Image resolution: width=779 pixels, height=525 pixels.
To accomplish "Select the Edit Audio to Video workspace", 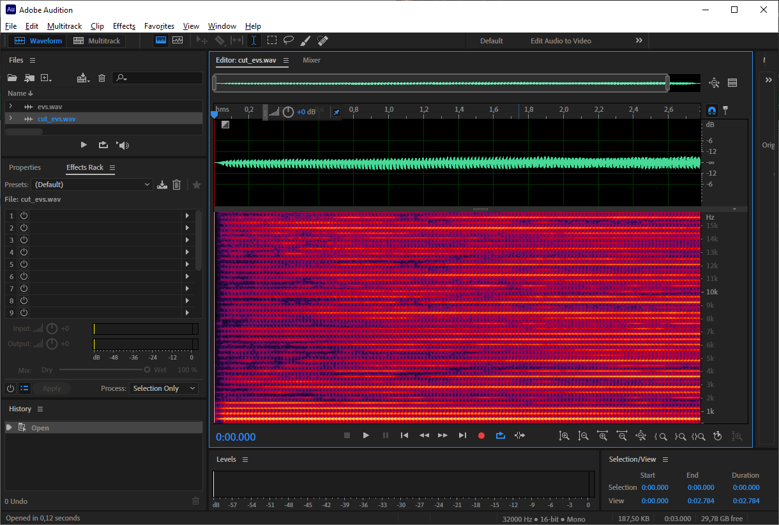I will point(561,41).
